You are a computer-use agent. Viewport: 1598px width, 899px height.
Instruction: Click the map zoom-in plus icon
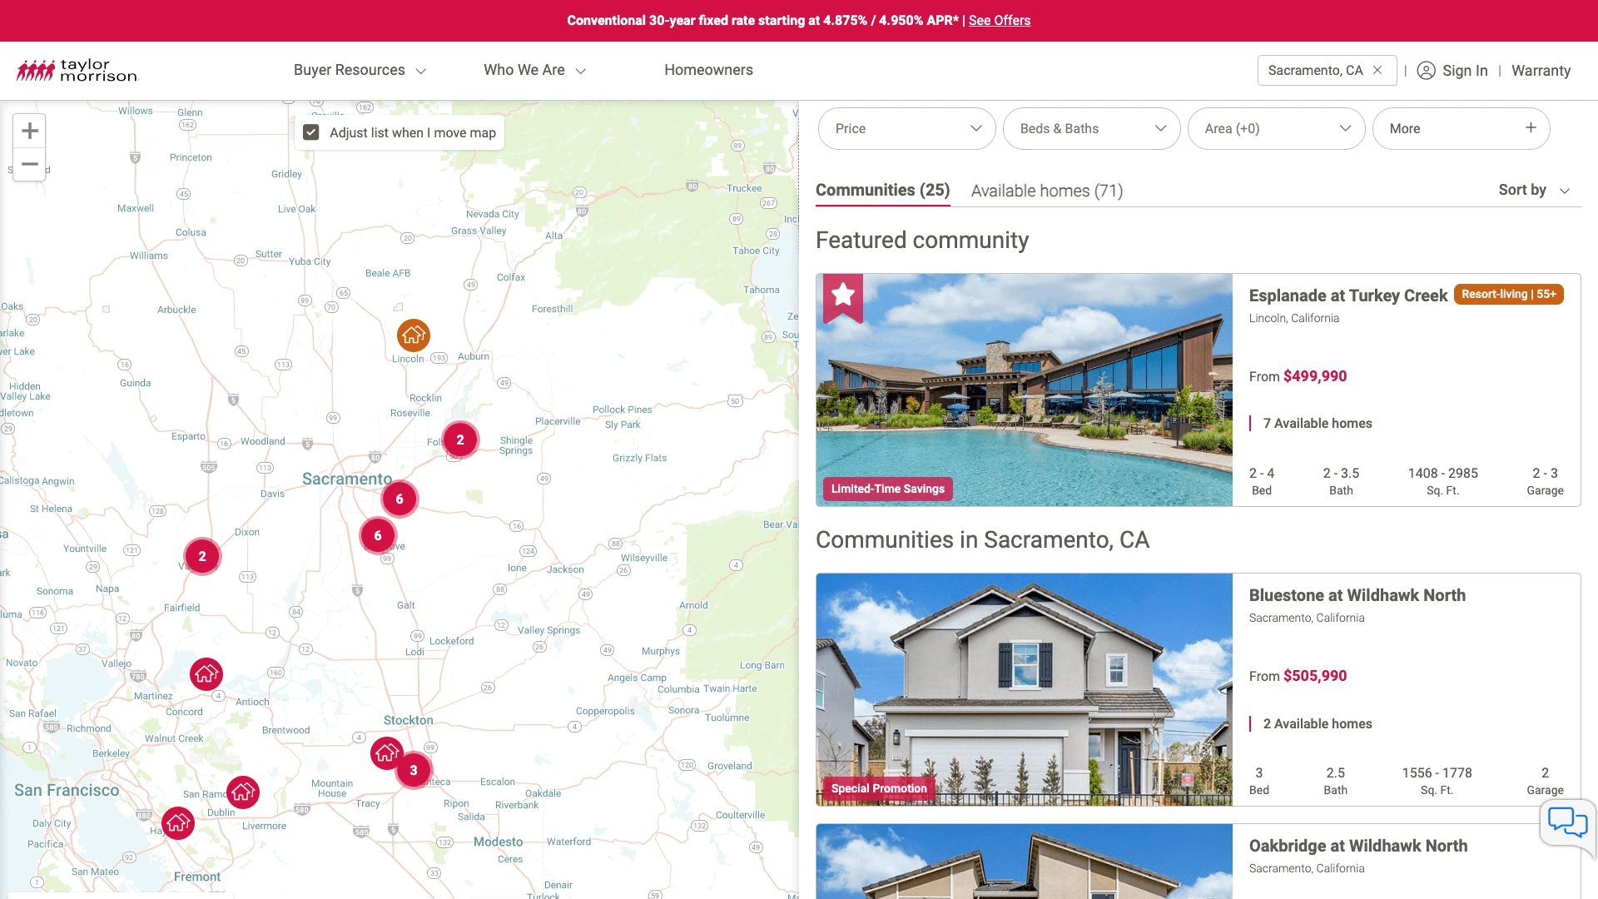[x=30, y=130]
